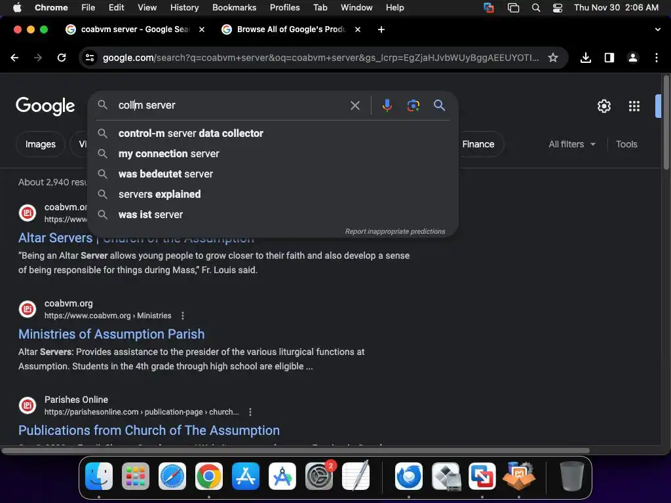Screen dimensions: 671x503
Task: Open more options for Parishes Online result
Action: (x=250, y=412)
